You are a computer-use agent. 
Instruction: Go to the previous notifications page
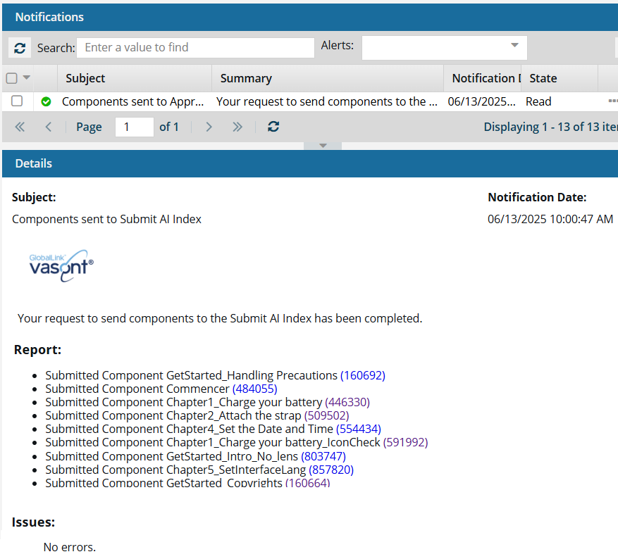pos(48,127)
